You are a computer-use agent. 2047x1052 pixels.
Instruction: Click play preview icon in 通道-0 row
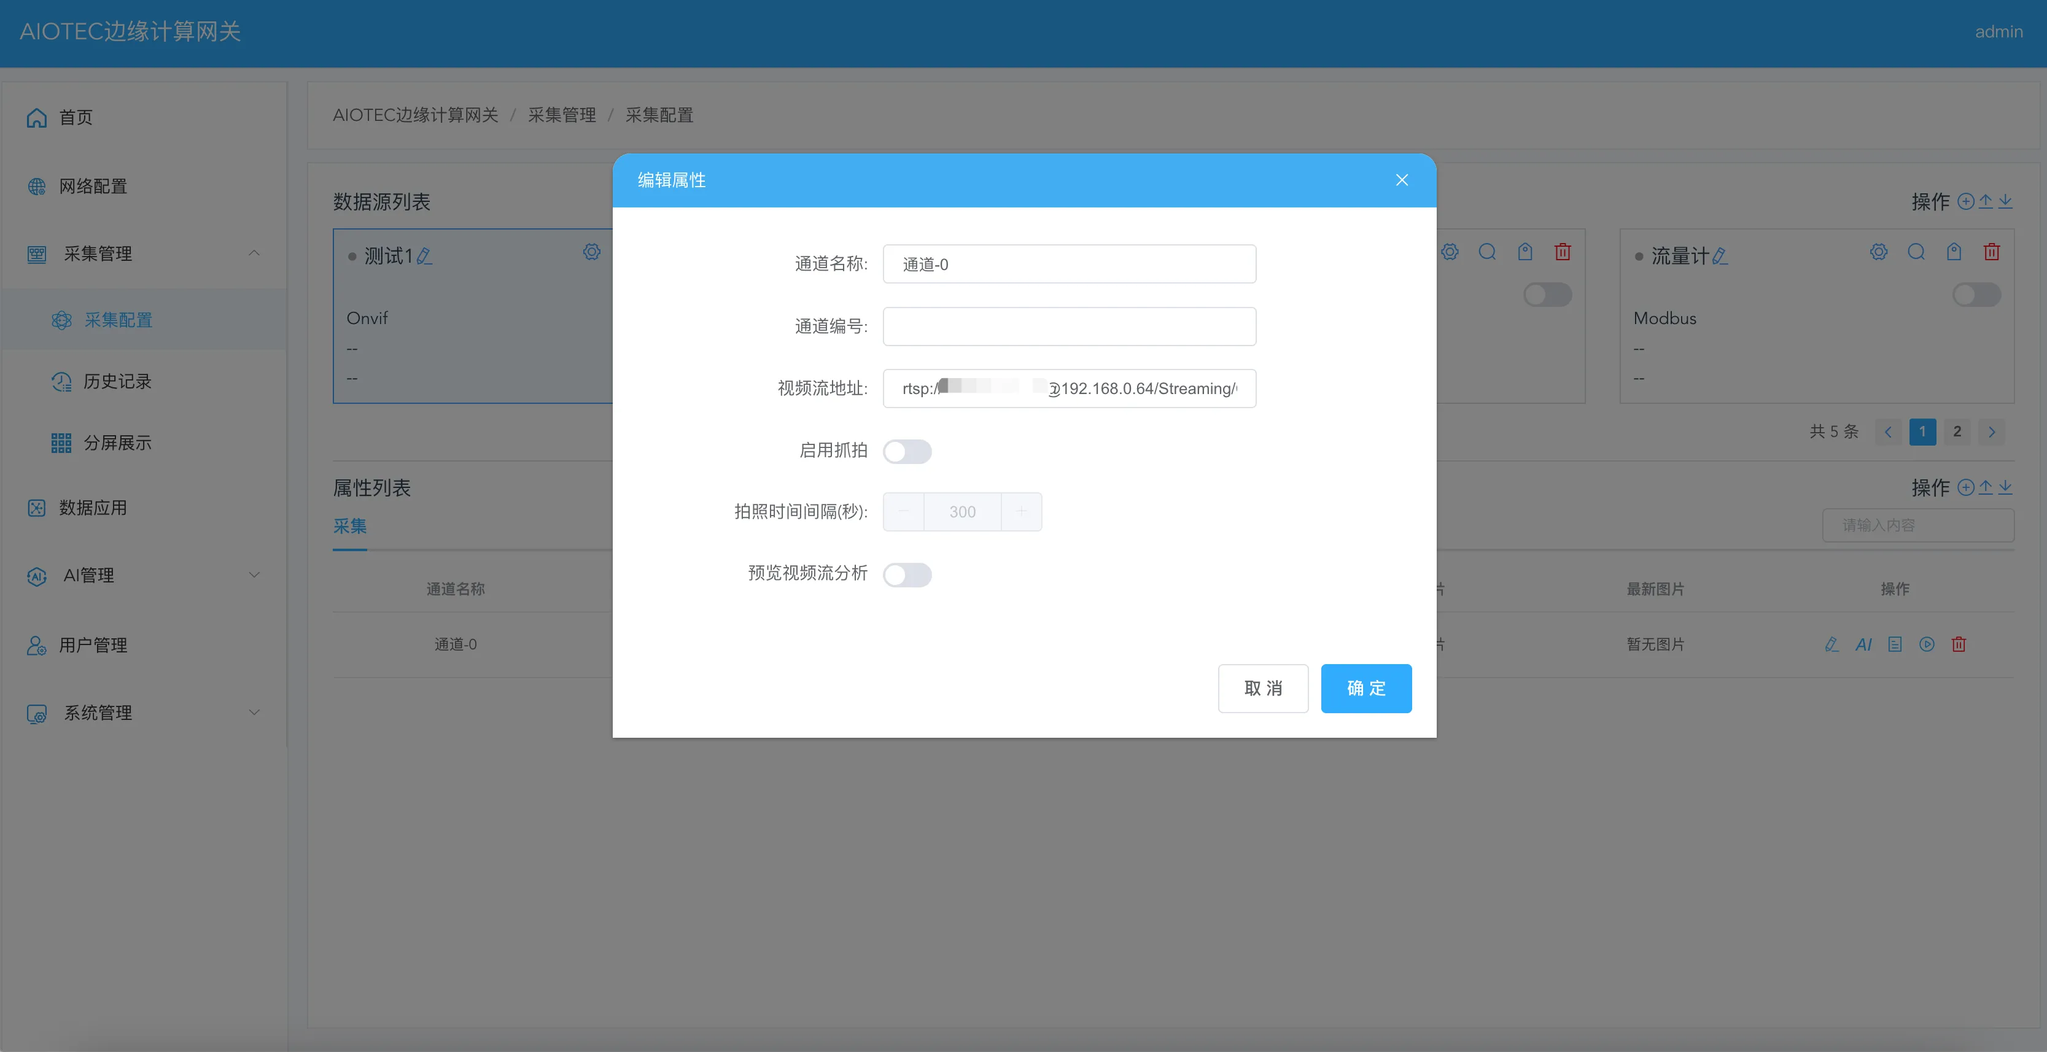coord(1927,644)
